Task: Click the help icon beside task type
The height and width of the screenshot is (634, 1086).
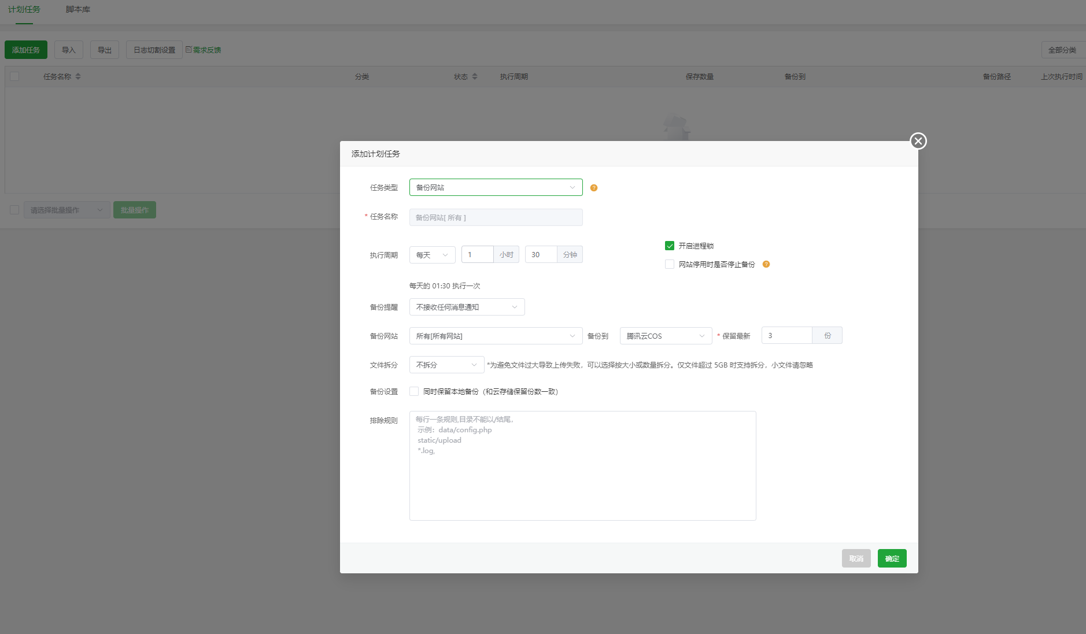Action: click(x=593, y=188)
